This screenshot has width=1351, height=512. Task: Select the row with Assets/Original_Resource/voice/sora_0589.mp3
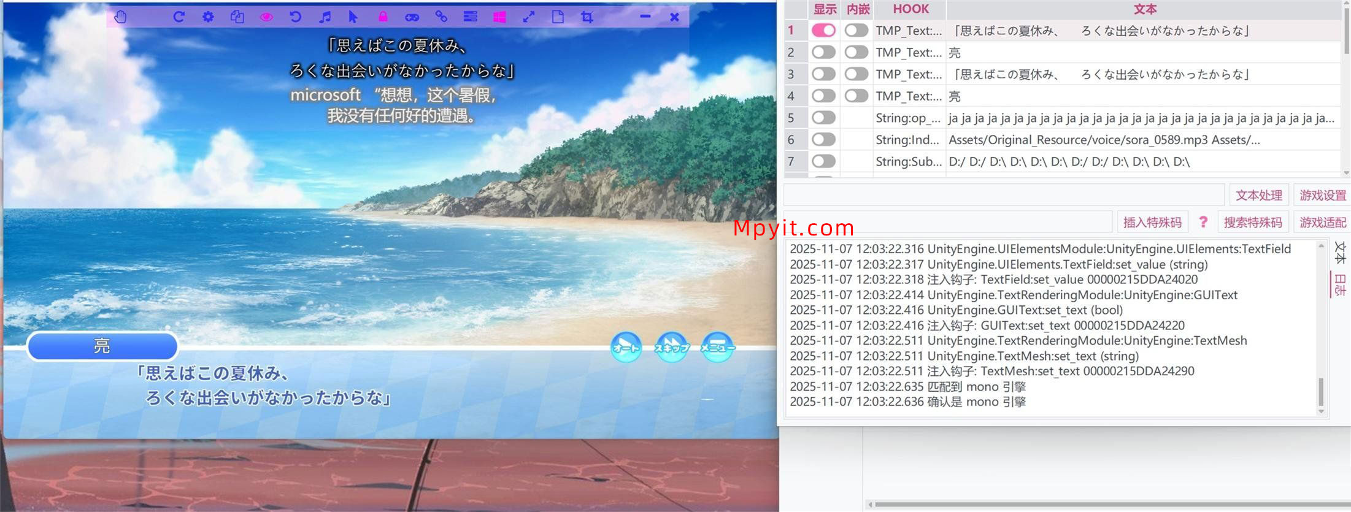coord(1063,139)
